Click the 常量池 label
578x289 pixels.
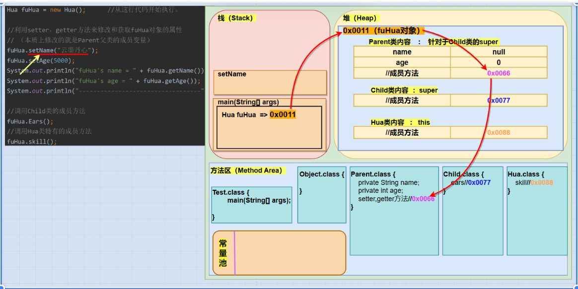222,253
